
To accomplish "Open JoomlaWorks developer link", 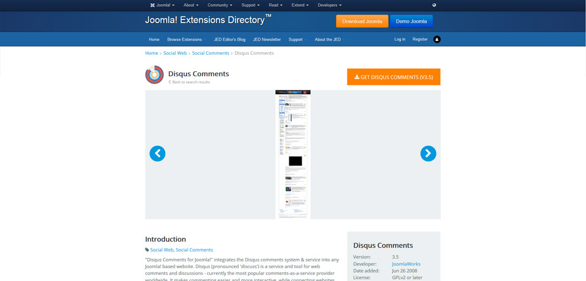I will click(x=407, y=264).
